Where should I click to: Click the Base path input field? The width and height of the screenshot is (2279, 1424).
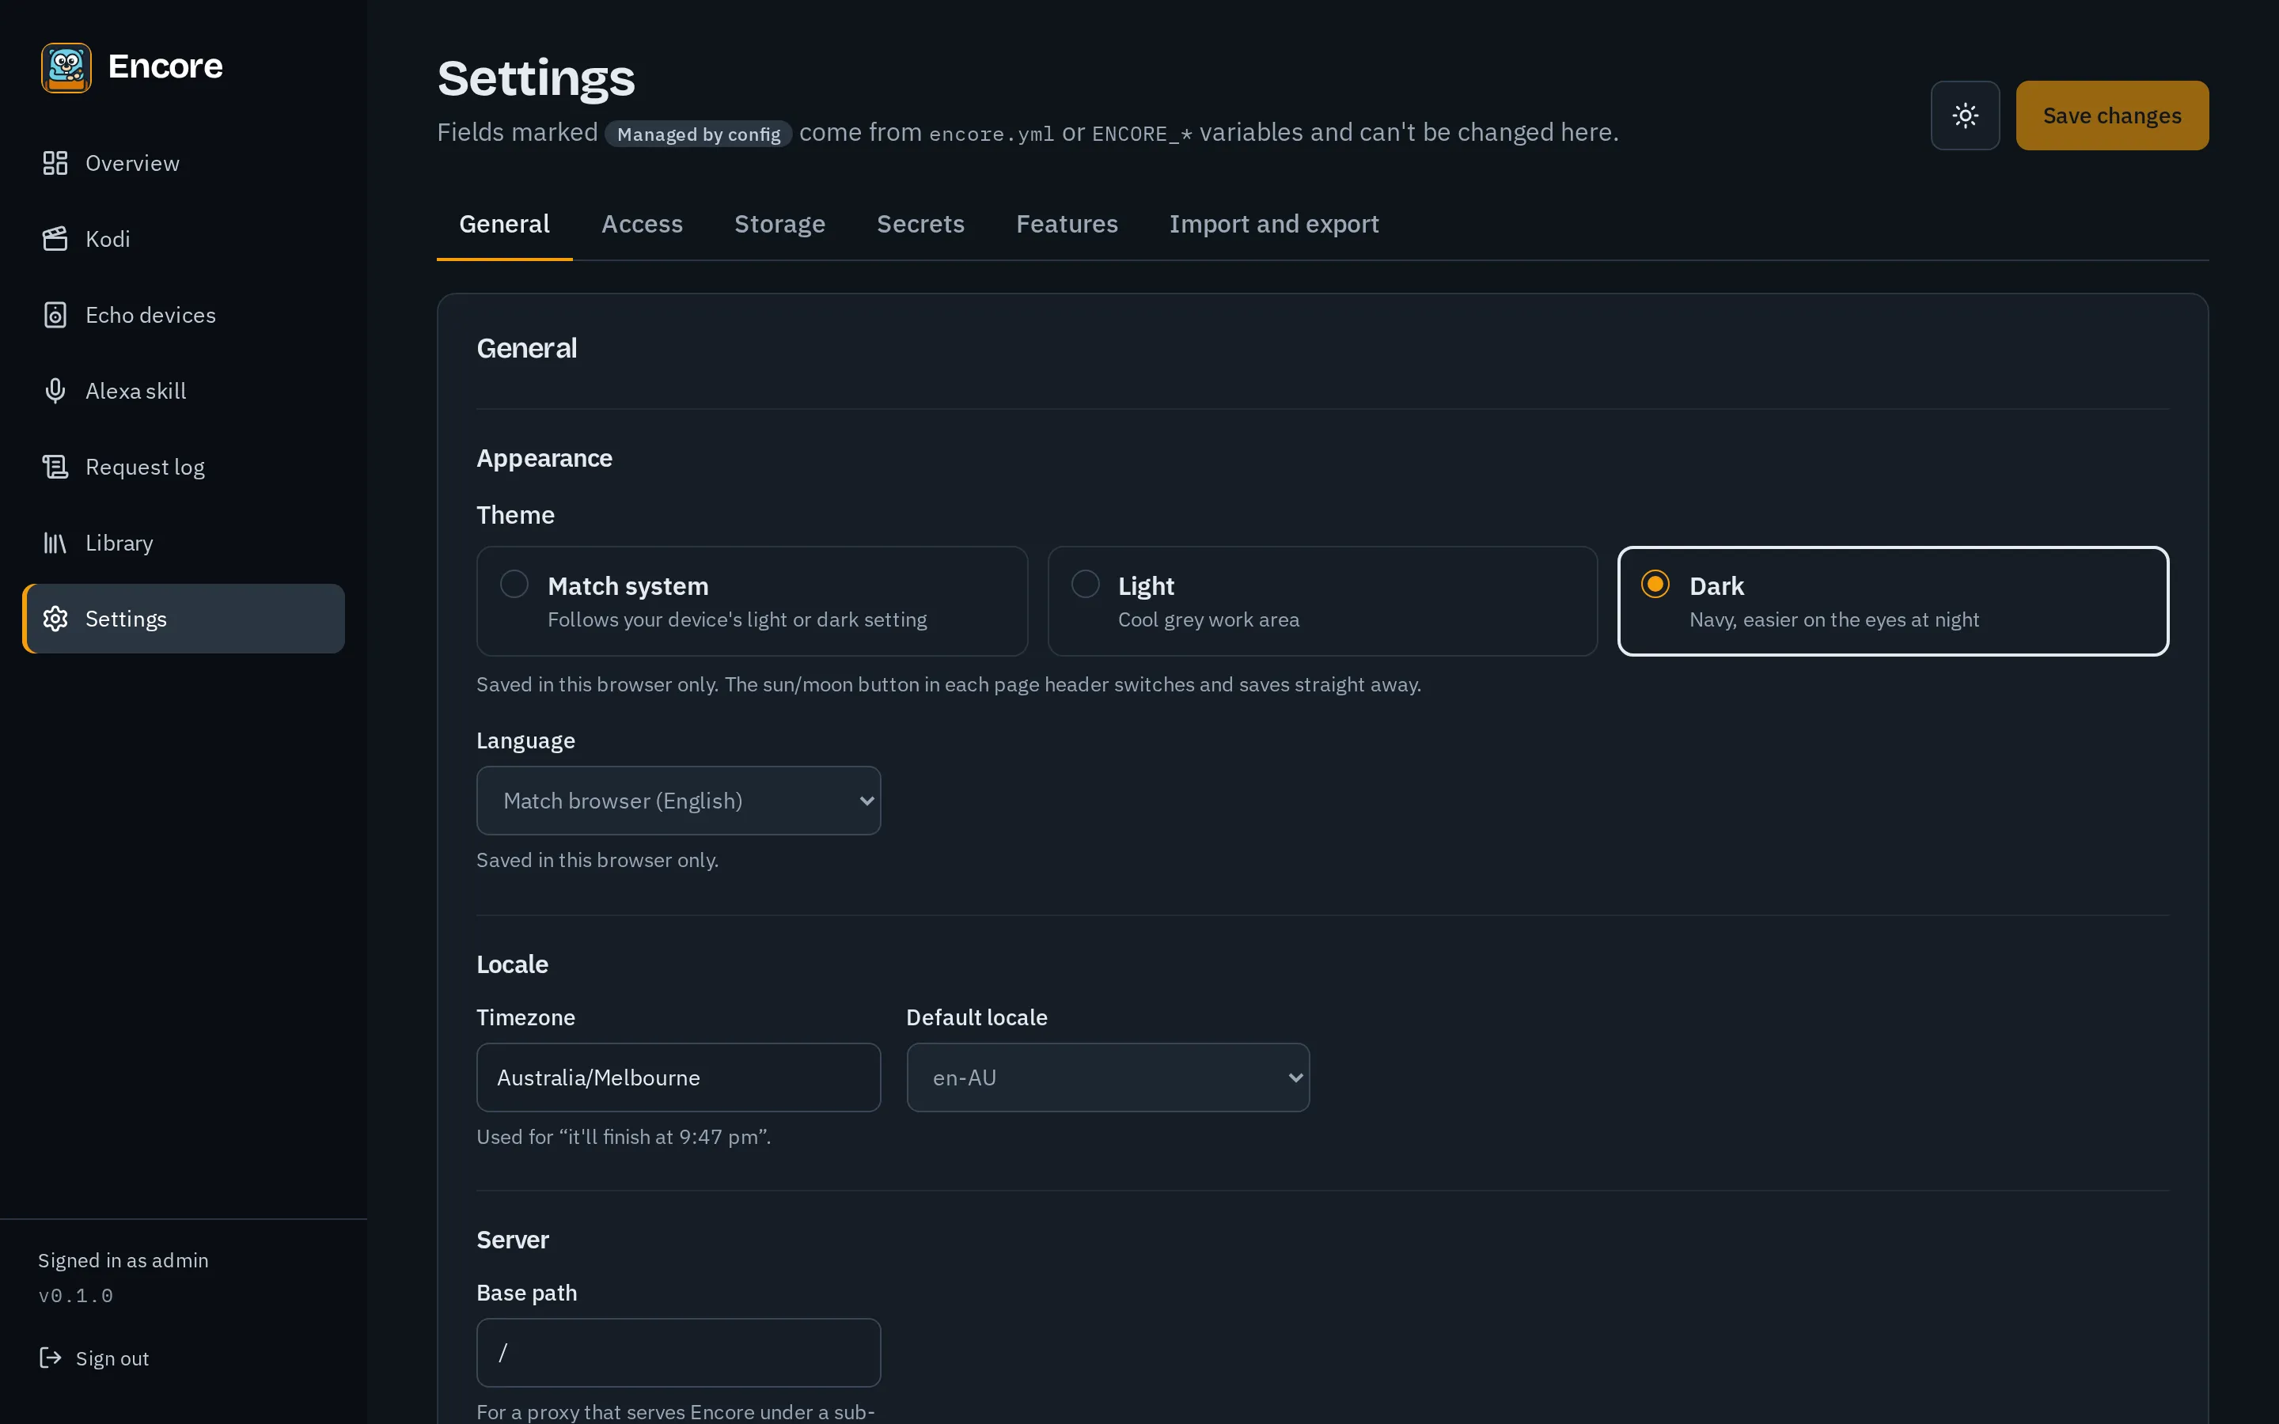pyautogui.click(x=678, y=1353)
